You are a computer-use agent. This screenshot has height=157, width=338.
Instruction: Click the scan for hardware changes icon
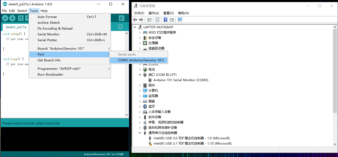(x=180, y=20)
